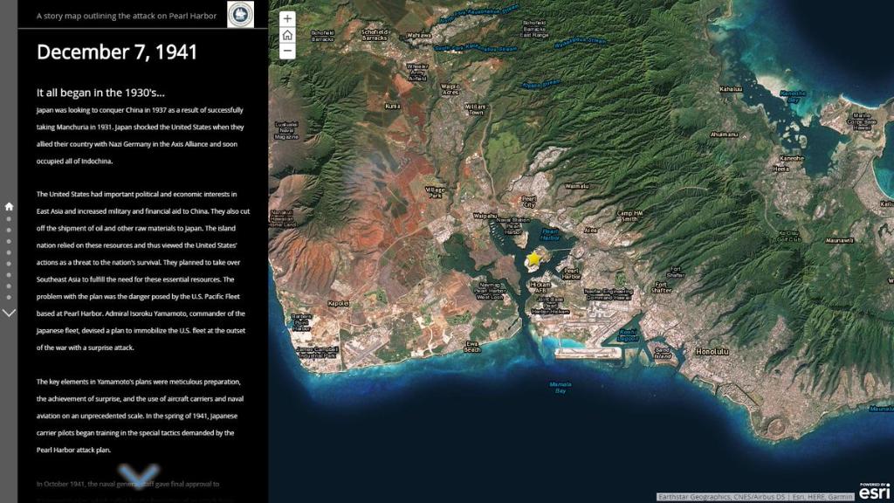Viewport: 894px width, 503px height.
Task: Click the story map title in header
Action: (x=127, y=16)
